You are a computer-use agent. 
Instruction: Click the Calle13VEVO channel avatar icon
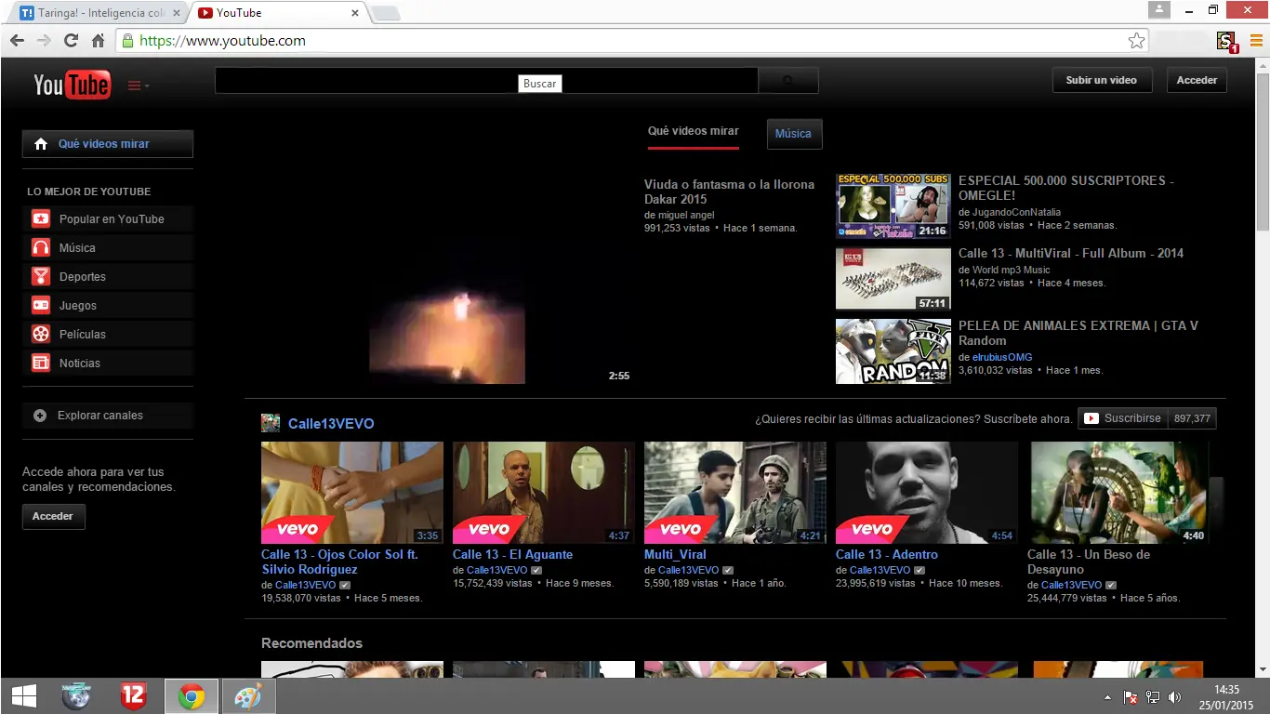[x=271, y=423]
